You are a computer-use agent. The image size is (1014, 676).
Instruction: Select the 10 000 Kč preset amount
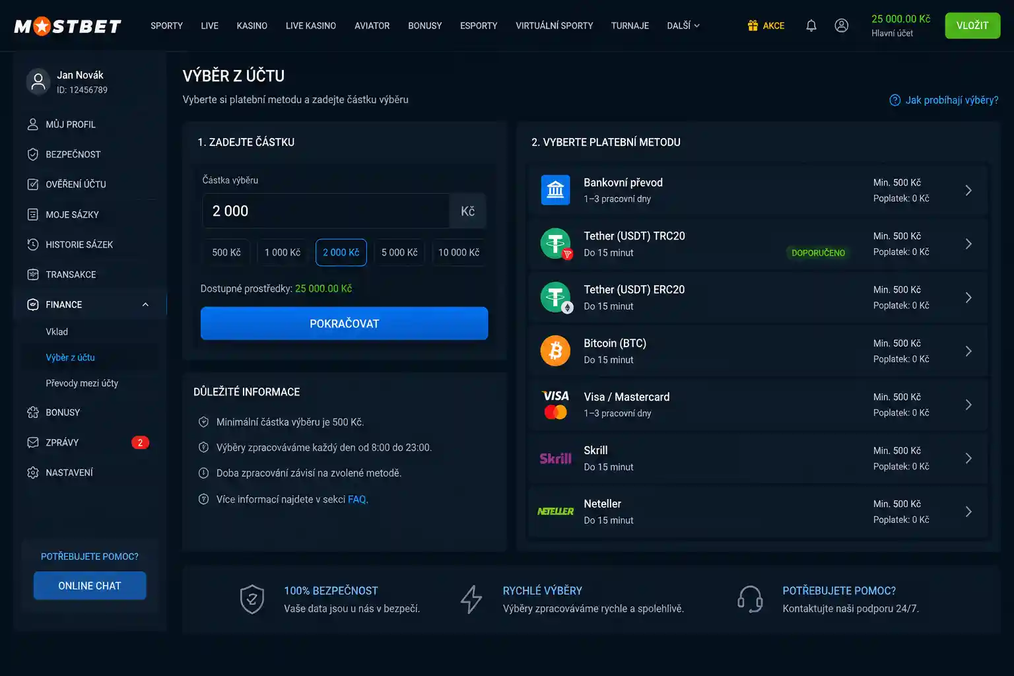pos(459,252)
